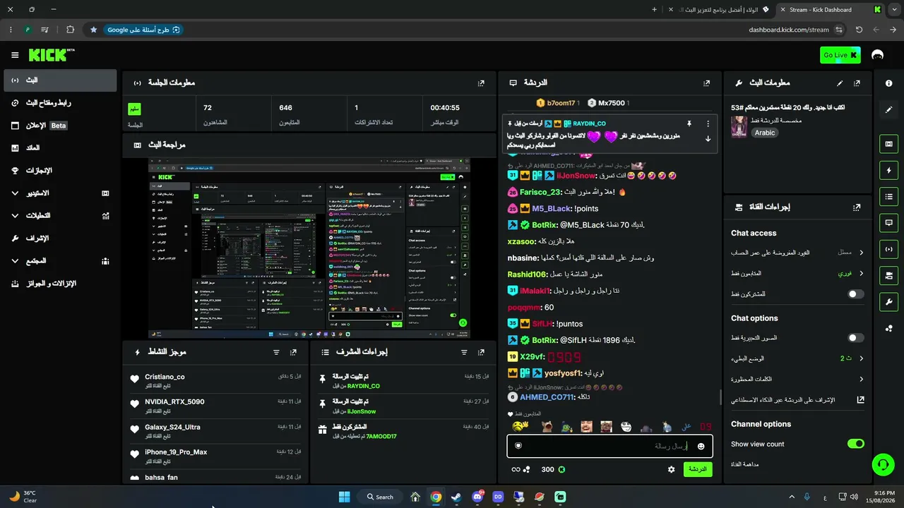Click the pencil icon in the right sidebar
This screenshot has height=508, width=904.
[888, 110]
